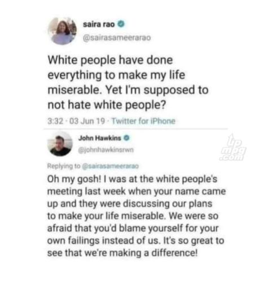273x282 pixels.
Task: Open the John Hawkins display name
Action: [x=100, y=138]
